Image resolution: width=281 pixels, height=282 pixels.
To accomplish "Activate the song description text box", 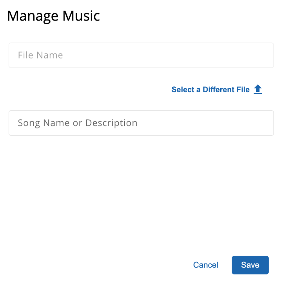I will 141,123.
